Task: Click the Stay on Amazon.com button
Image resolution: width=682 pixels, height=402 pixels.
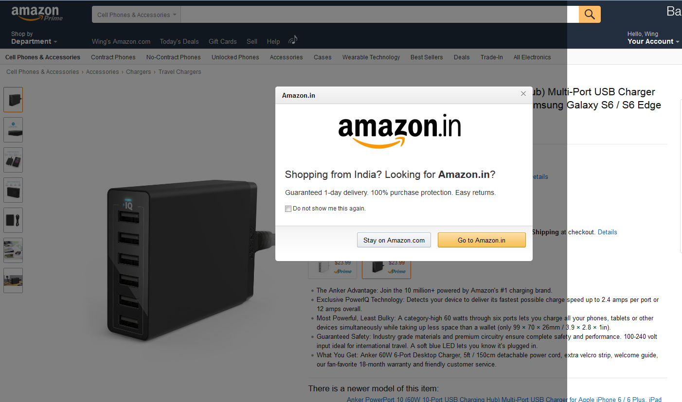Action: (394, 240)
